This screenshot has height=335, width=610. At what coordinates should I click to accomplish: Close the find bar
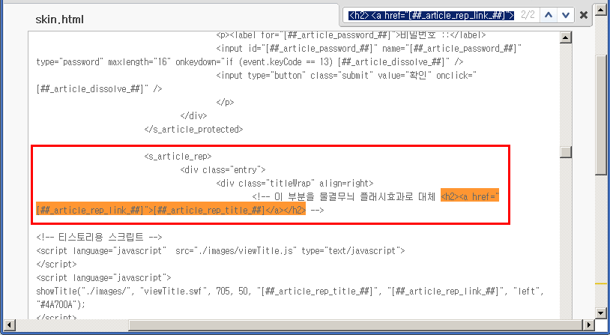[x=584, y=15]
